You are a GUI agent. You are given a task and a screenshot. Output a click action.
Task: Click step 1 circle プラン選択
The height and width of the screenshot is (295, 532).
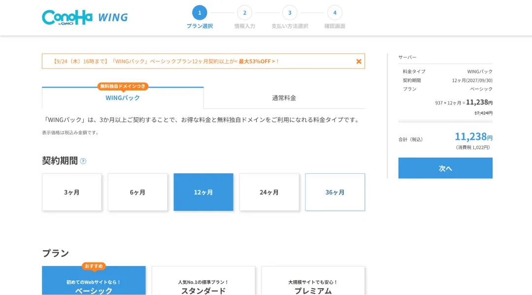(x=199, y=13)
